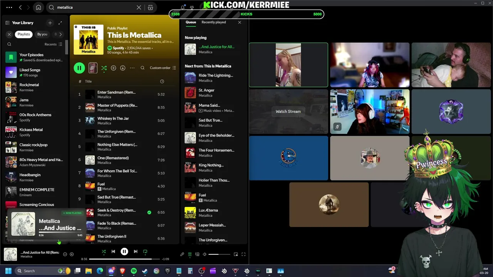Adjust the Spotify volume slider

219,254
